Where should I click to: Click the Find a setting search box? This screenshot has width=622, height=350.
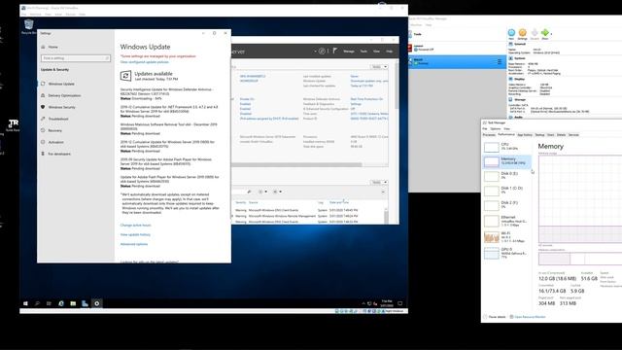click(76, 58)
